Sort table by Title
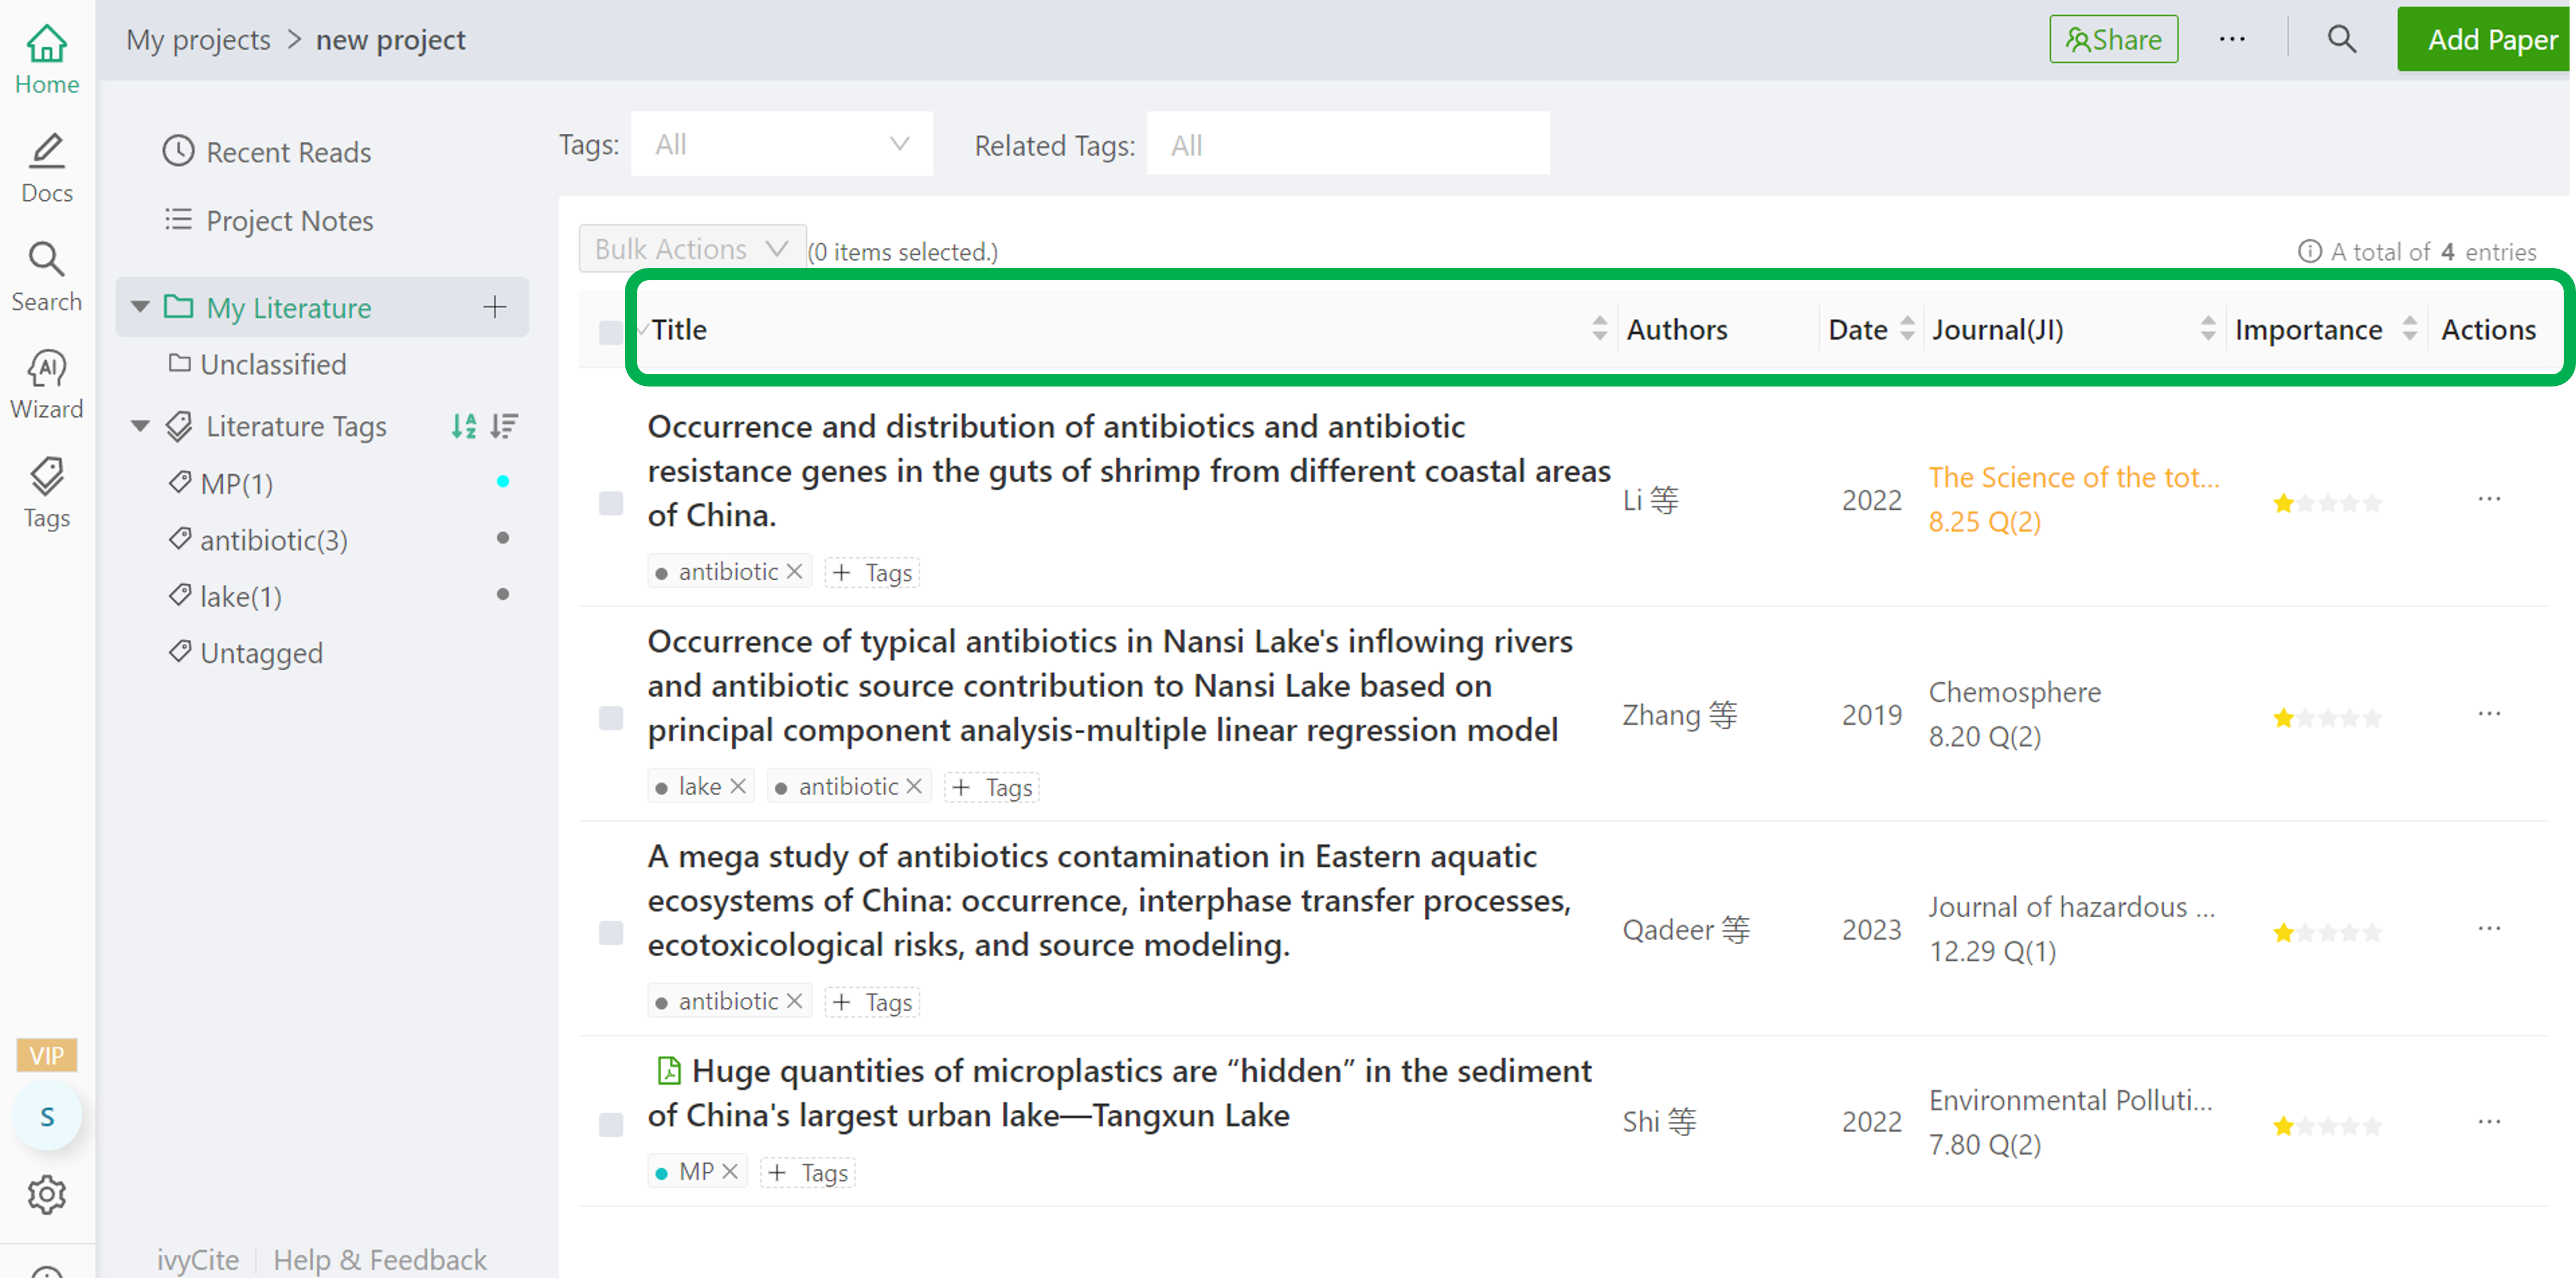2576x1278 pixels. coord(1599,329)
